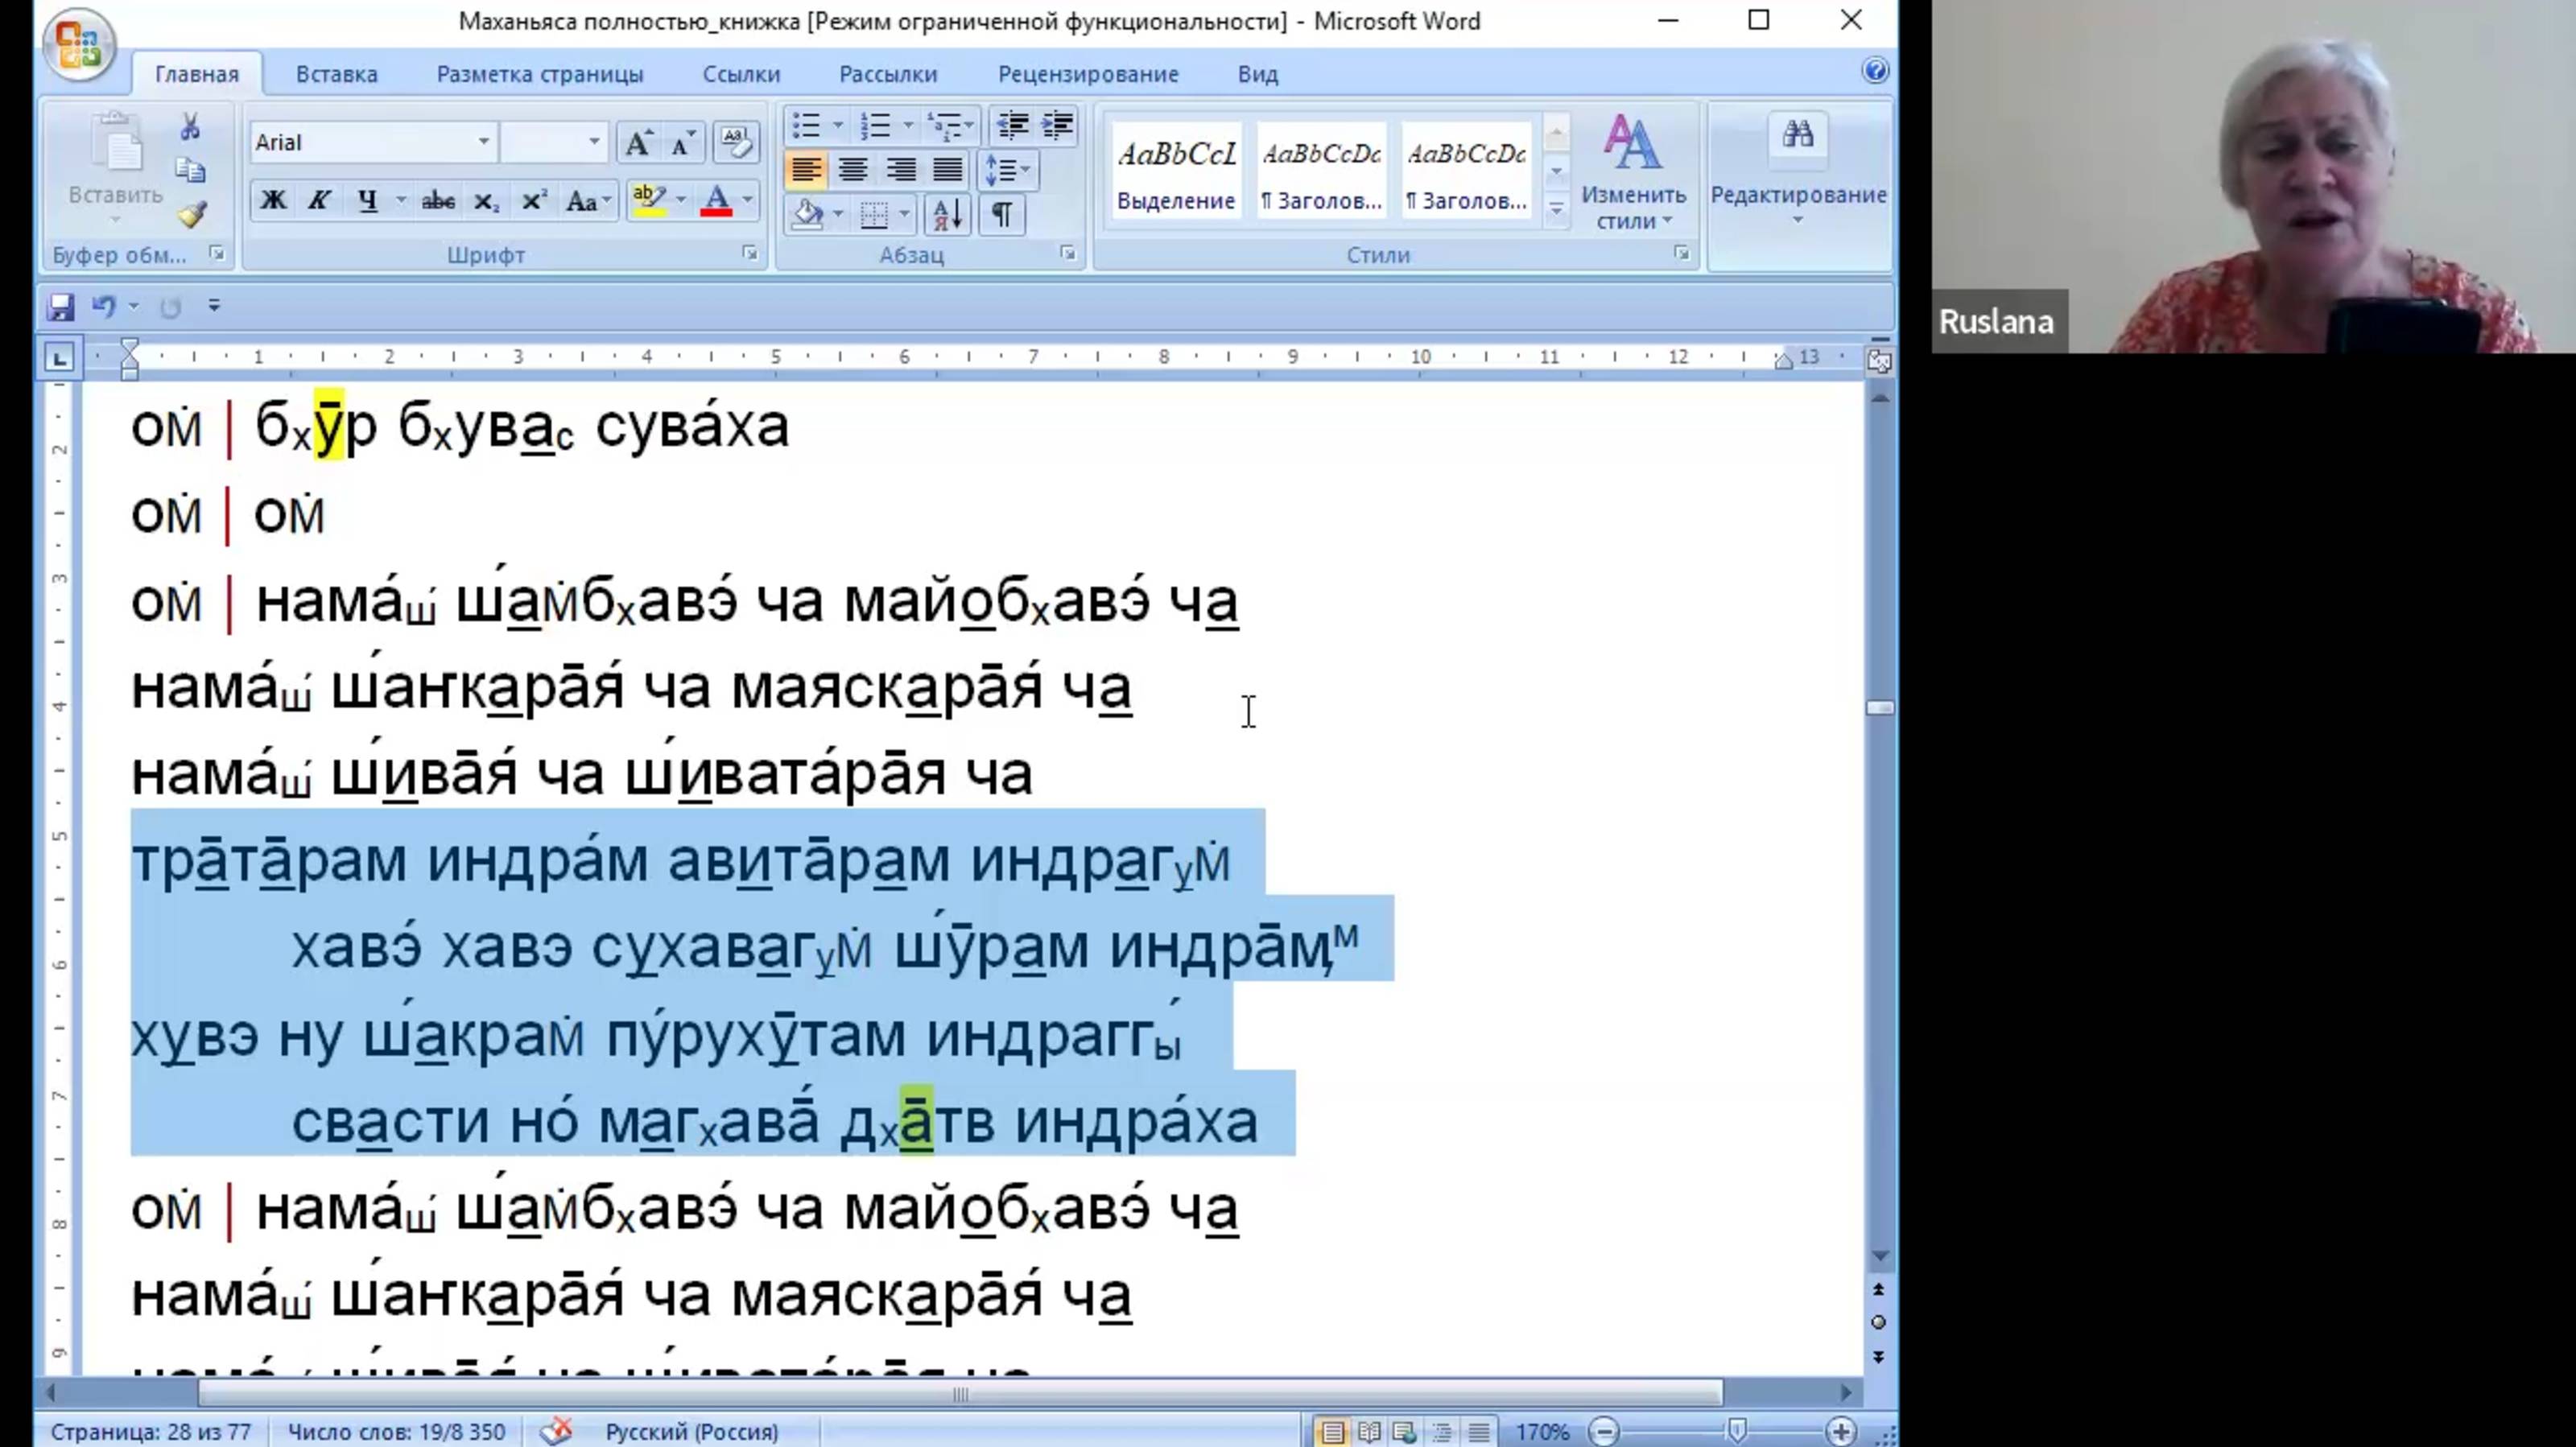Click the Русский (Россия) language indicator
The width and height of the screenshot is (2576, 1447).
pyautogui.click(x=691, y=1431)
